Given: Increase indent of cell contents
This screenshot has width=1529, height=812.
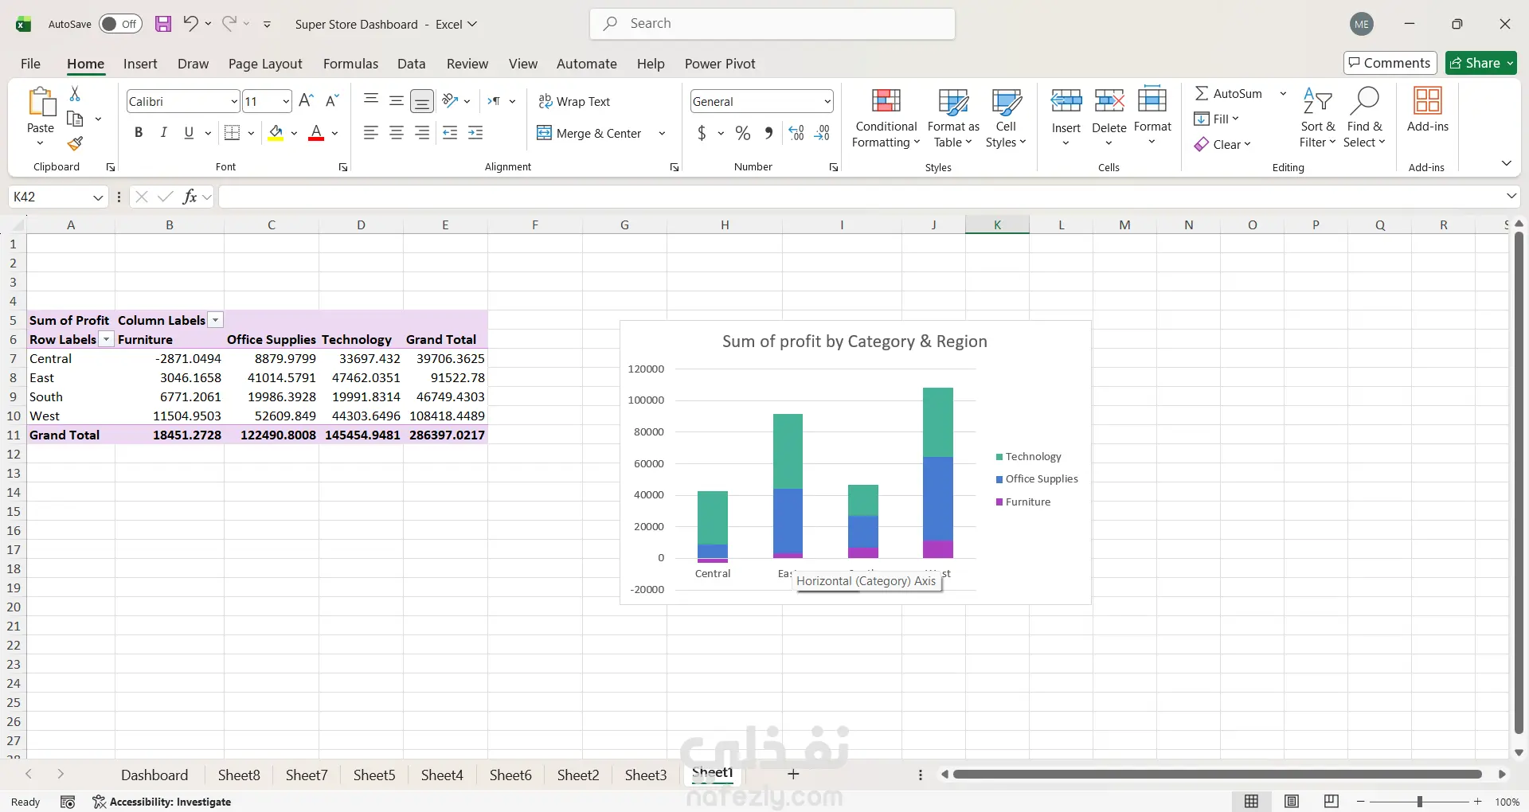Looking at the screenshot, I should click(x=475, y=133).
